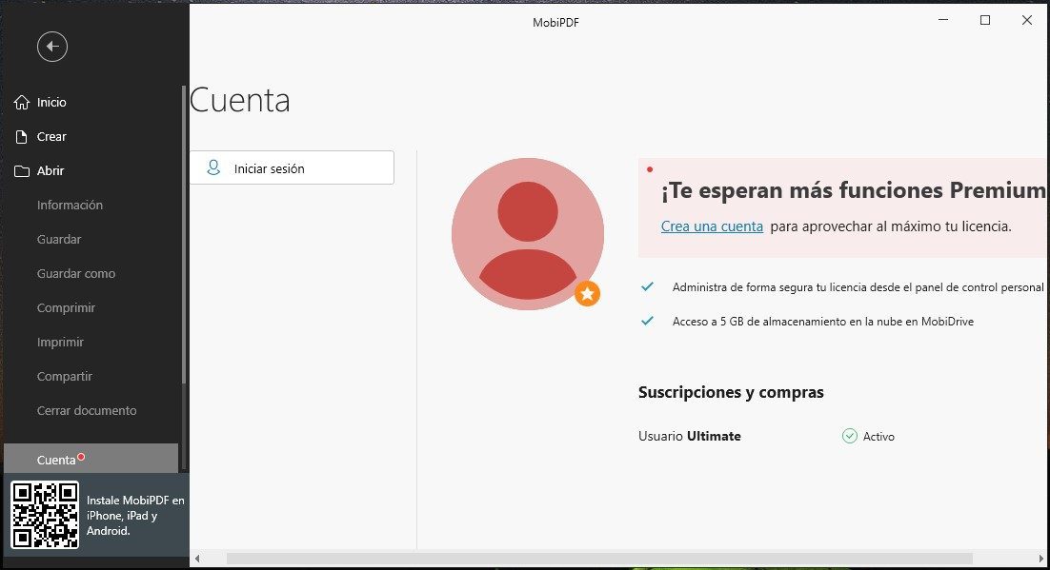The image size is (1050, 570).
Task: Click the Te esperan más funciones Premium heading
Action: coord(853,190)
